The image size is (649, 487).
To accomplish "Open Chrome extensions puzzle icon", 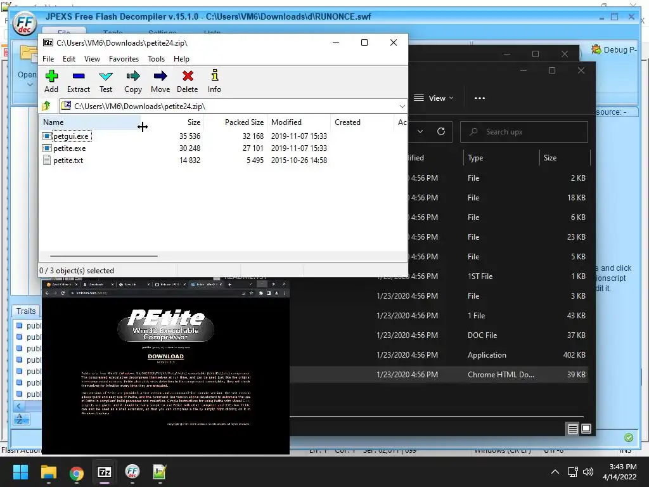I will tap(260, 293).
